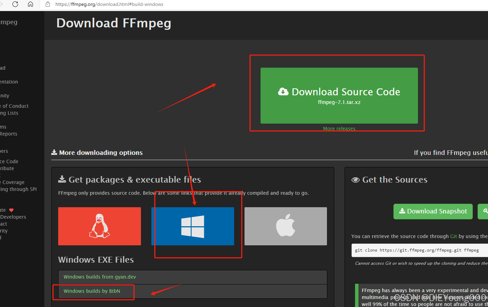Click the Download Snapshot button

[x=433, y=211]
